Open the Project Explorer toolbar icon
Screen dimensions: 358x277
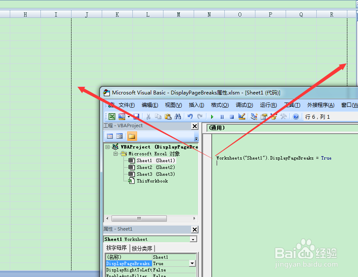tap(254, 117)
